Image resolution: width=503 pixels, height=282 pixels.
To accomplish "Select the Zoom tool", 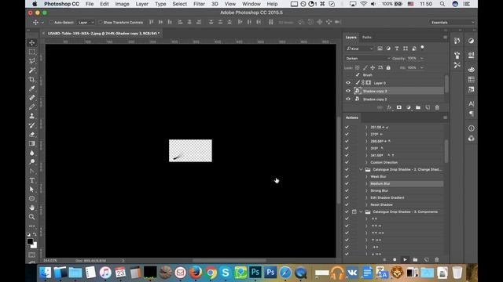I will tap(31, 217).
